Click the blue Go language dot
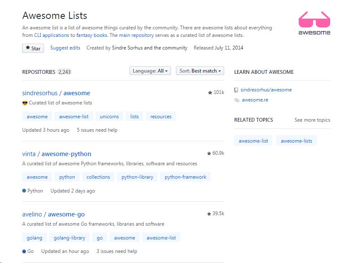 tap(24, 251)
